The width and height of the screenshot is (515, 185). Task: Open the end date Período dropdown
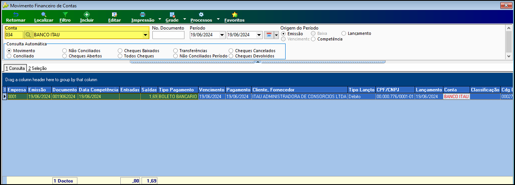pos(259,35)
